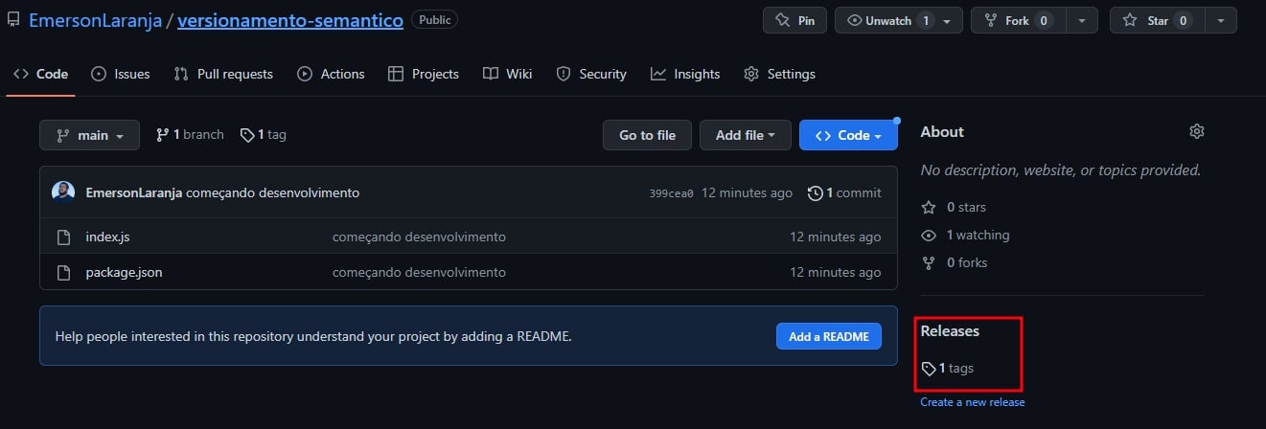The image size is (1266, 429).
Task: Open the versionamento-semantico repository link
Action: [x=290, y=20]
